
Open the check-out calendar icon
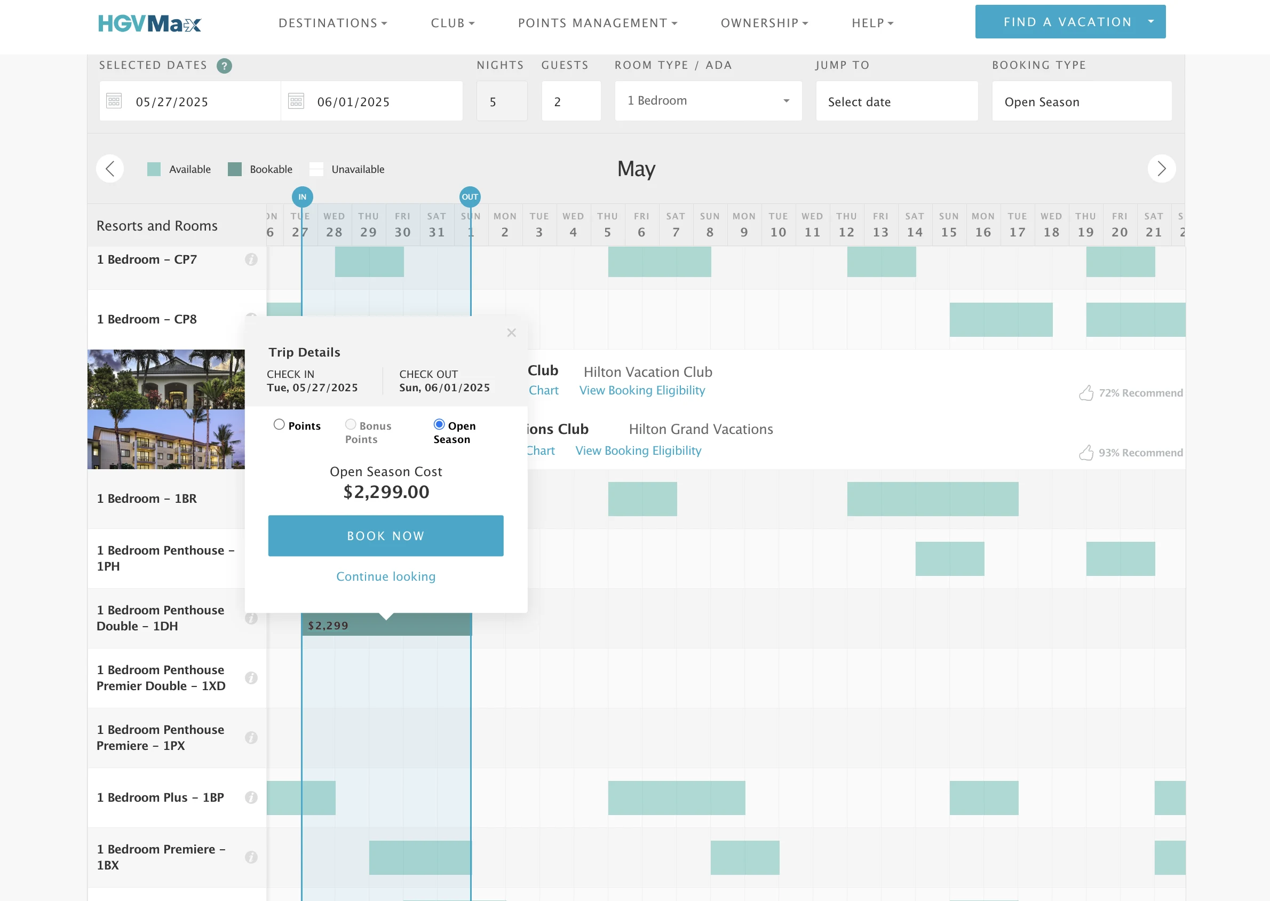296,101
